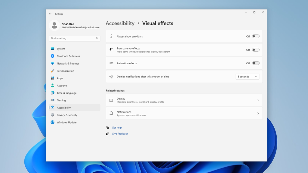Click the Give feedback link
Screen dimensions: 308x173
click(120, 134)
